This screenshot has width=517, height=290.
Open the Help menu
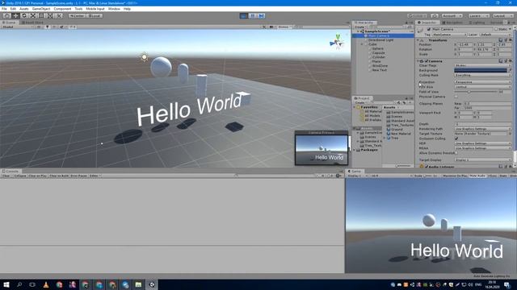(128, 9)
